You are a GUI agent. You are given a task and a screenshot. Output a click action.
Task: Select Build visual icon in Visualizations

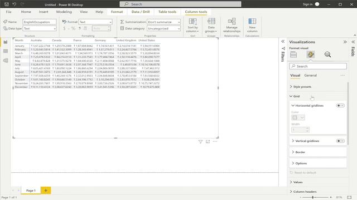pyautogui.click(x=293, y=54)
